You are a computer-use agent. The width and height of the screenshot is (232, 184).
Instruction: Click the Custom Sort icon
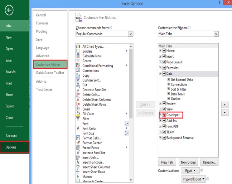click(78, 80)
